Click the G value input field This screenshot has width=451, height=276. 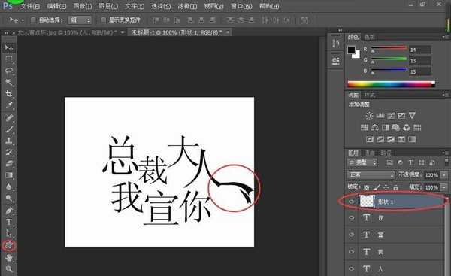[420, 60]
